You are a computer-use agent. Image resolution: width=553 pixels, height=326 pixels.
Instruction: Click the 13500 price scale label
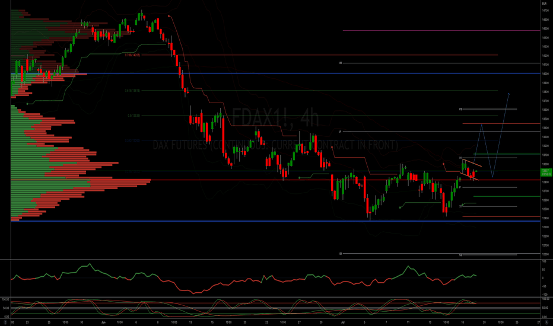[546, 119]
